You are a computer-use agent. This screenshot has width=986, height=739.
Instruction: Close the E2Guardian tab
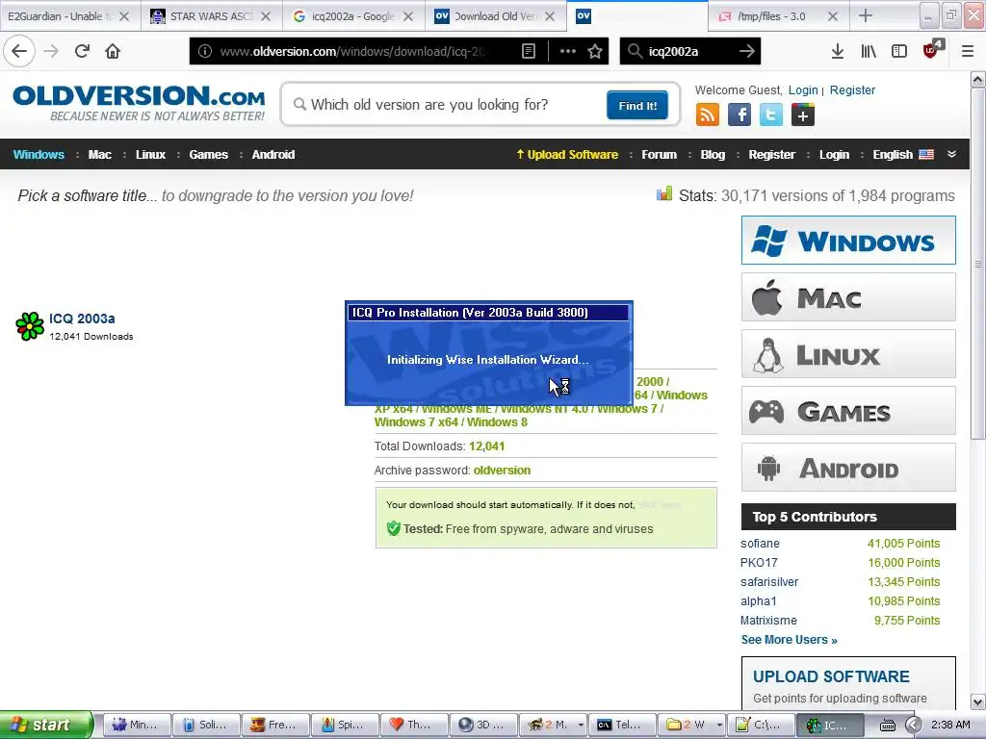[x=124, y=16]
